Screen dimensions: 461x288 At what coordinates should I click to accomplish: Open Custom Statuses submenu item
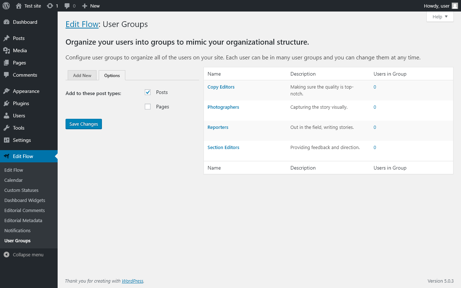(21, 190)
